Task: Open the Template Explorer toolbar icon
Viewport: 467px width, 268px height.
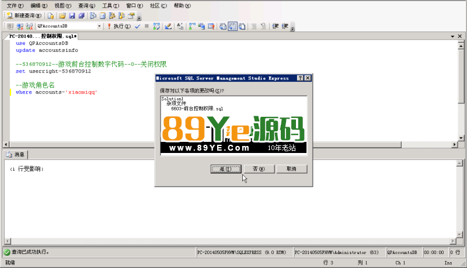Action: coord(121,16)
